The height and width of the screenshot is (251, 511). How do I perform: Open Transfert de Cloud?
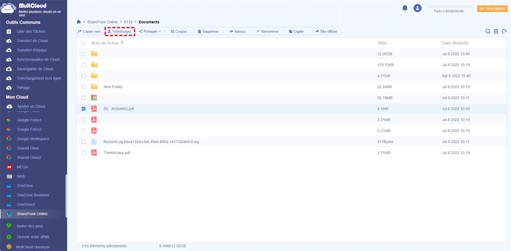[x=32, y=41]
